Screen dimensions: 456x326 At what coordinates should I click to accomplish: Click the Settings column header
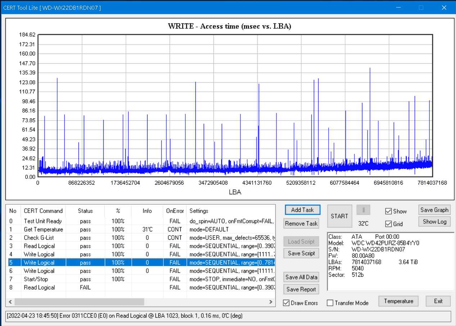[x=199, y=211]
